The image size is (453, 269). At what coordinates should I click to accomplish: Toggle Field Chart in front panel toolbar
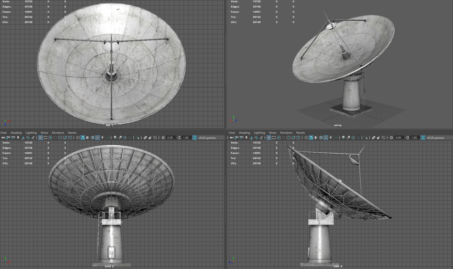pos(60,138)
